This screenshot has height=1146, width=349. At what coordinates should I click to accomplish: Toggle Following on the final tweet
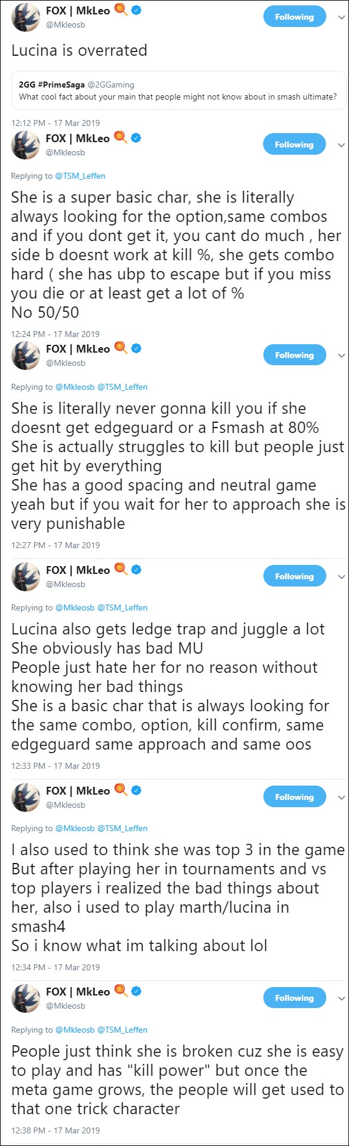(294, 997)
